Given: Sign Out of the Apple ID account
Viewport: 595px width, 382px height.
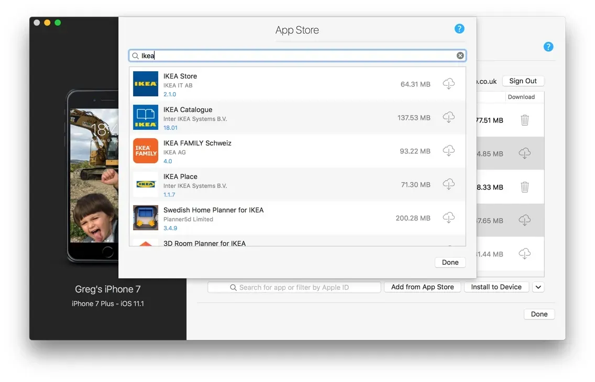Looking at the screenshot, I should tap(523, 81).
